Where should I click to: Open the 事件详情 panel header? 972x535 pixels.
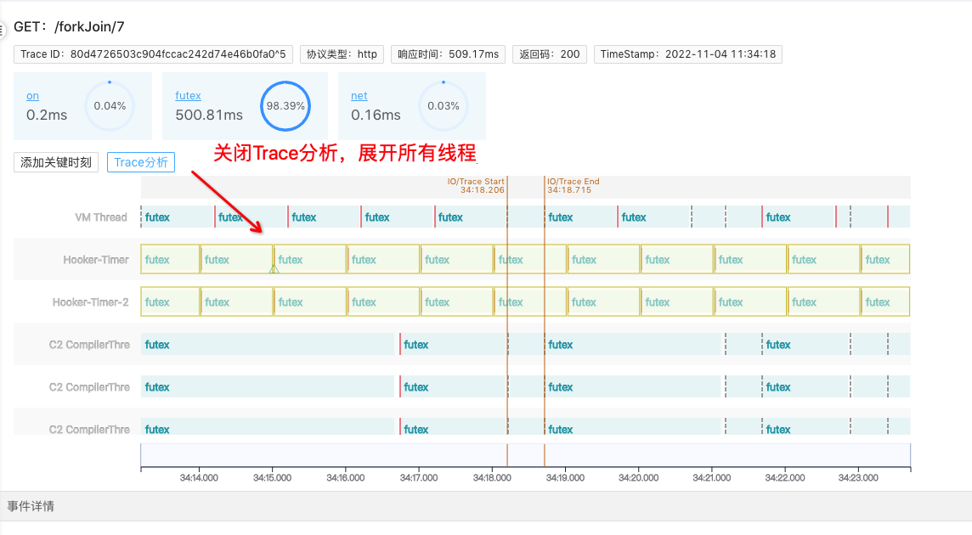coord(31,506)
